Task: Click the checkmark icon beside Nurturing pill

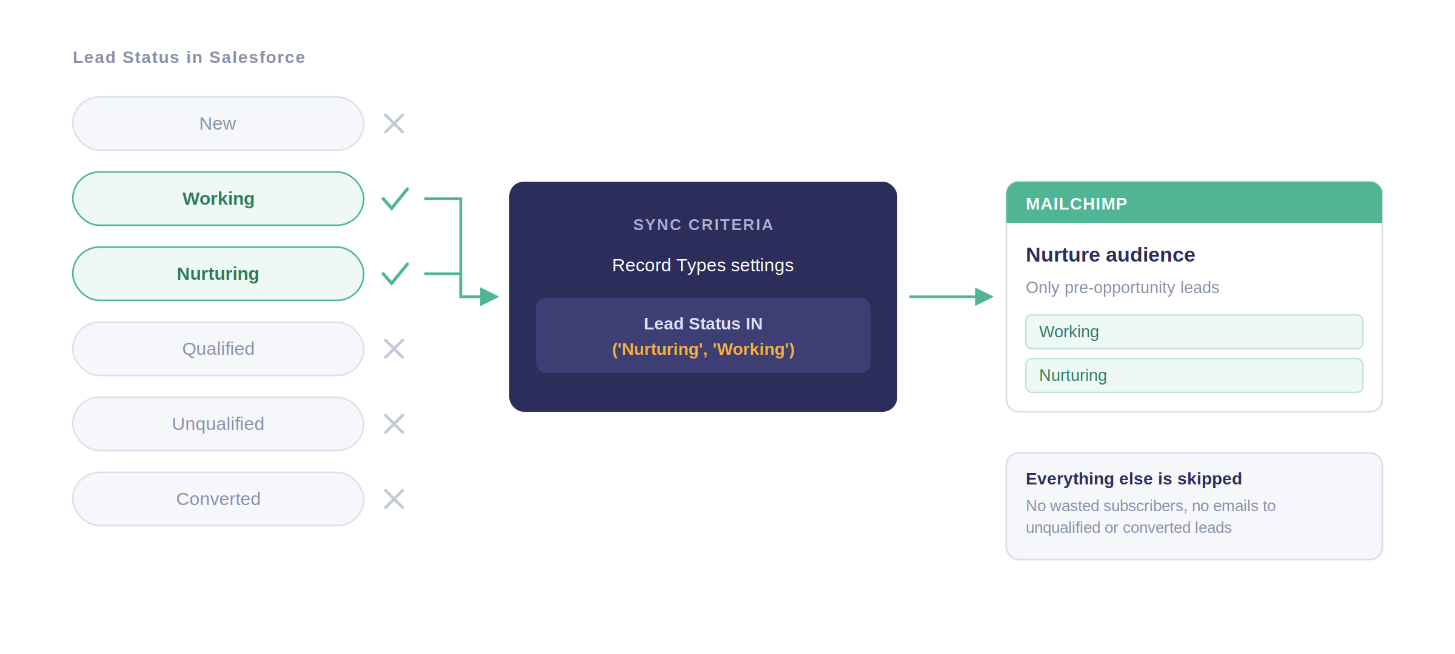Action: 395,274
